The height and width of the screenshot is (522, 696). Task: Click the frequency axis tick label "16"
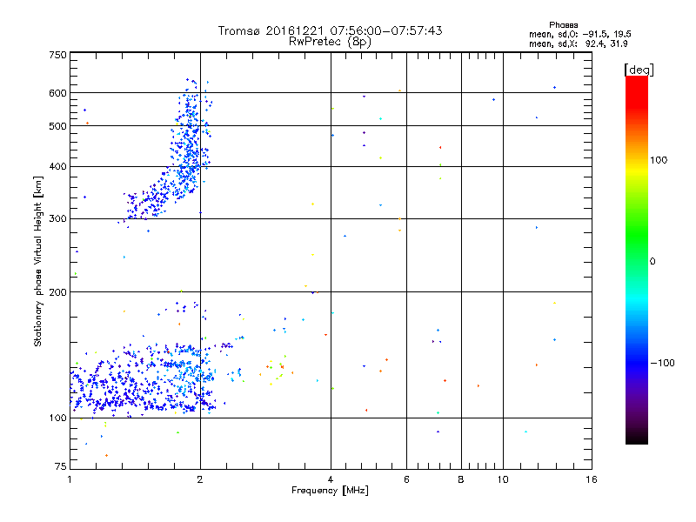(592, 479)
